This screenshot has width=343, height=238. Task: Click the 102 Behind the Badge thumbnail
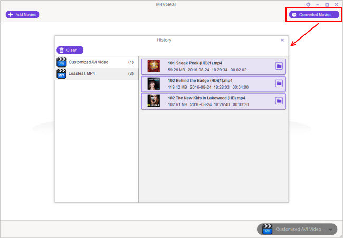tap(154, 83)
